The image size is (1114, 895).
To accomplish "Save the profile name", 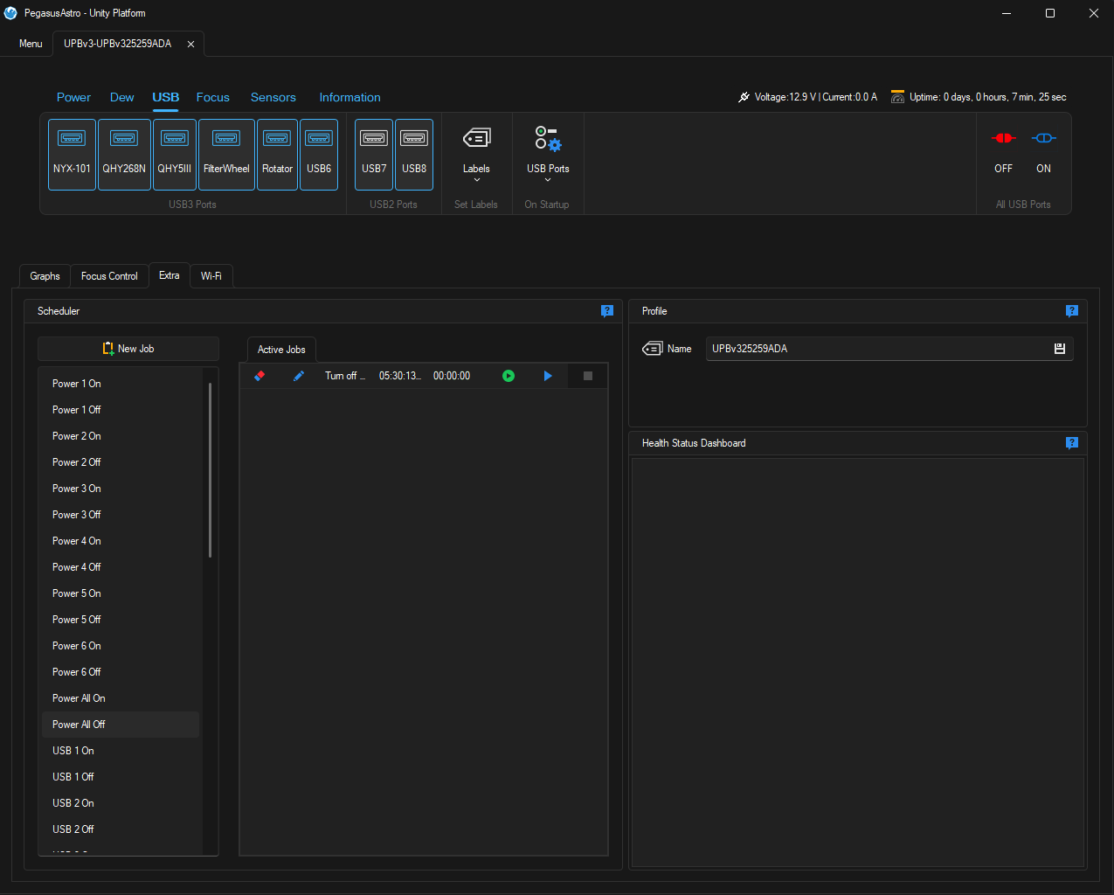I will pyautogui.click(x=1060, y=349).
